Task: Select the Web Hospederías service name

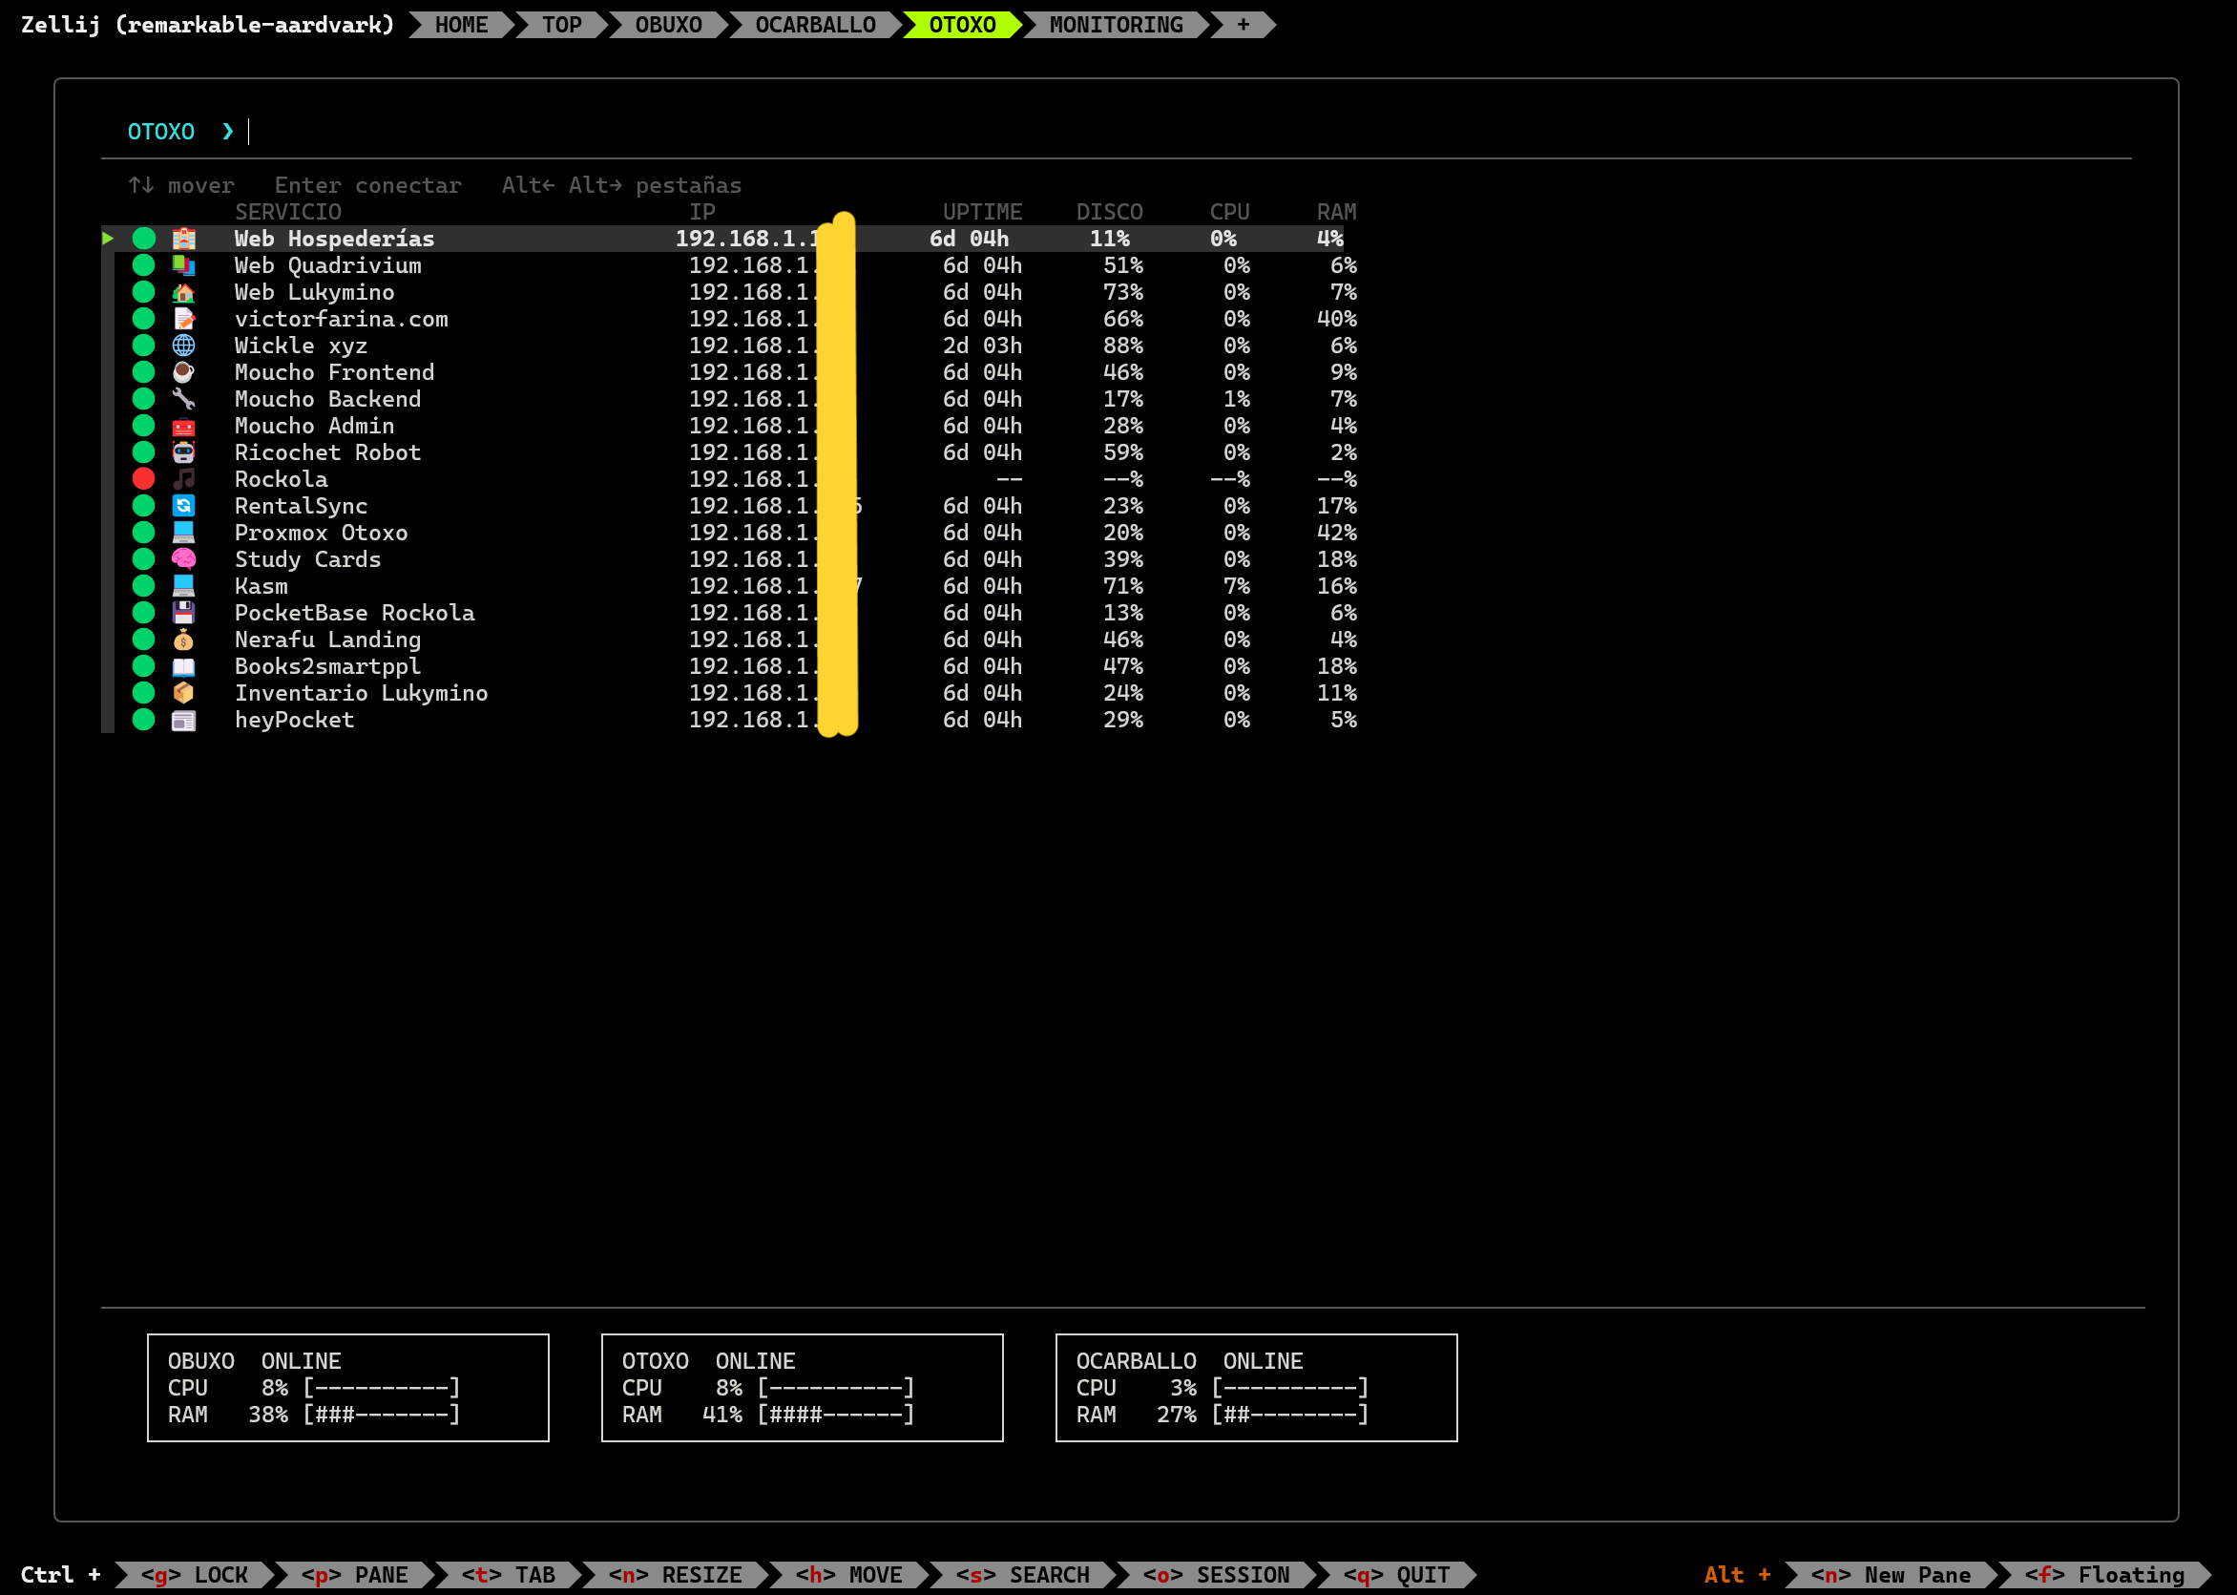Action: click(334, 239)
